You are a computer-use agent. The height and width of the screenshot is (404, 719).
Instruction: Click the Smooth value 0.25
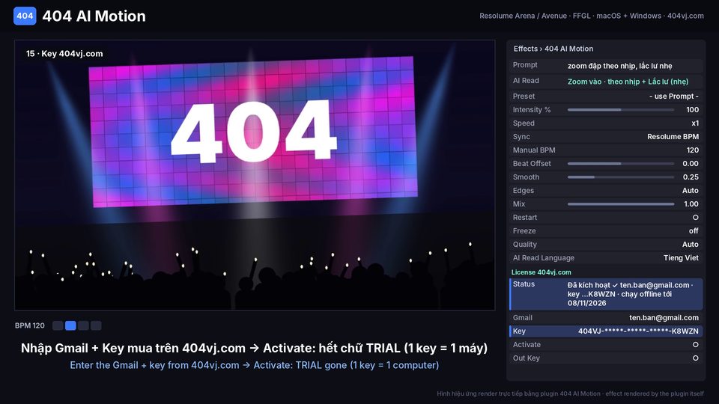[x=691, y=177]
